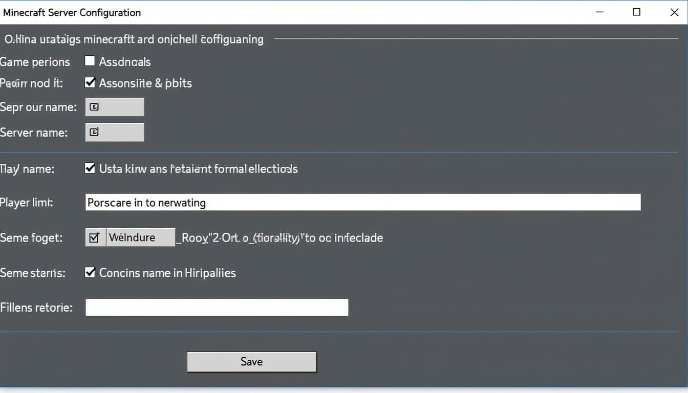The image size is (688, 393).
Task: Click into the empty Fillens retorie field
Action: coord(217,308)
